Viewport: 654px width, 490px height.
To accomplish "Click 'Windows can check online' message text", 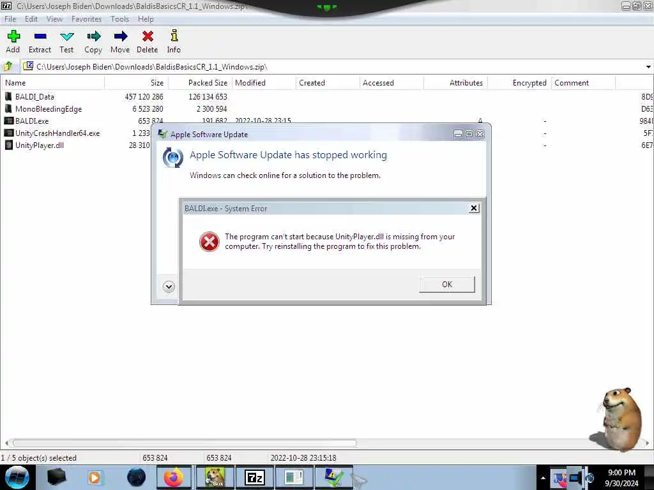I will click(x=285, y=175).
